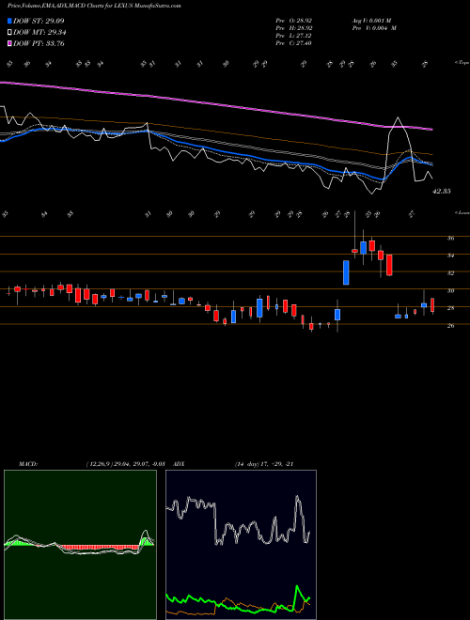Click the 'Pre O: 28.92' open value
The image size is (470, 620).
tap(293, 21)
